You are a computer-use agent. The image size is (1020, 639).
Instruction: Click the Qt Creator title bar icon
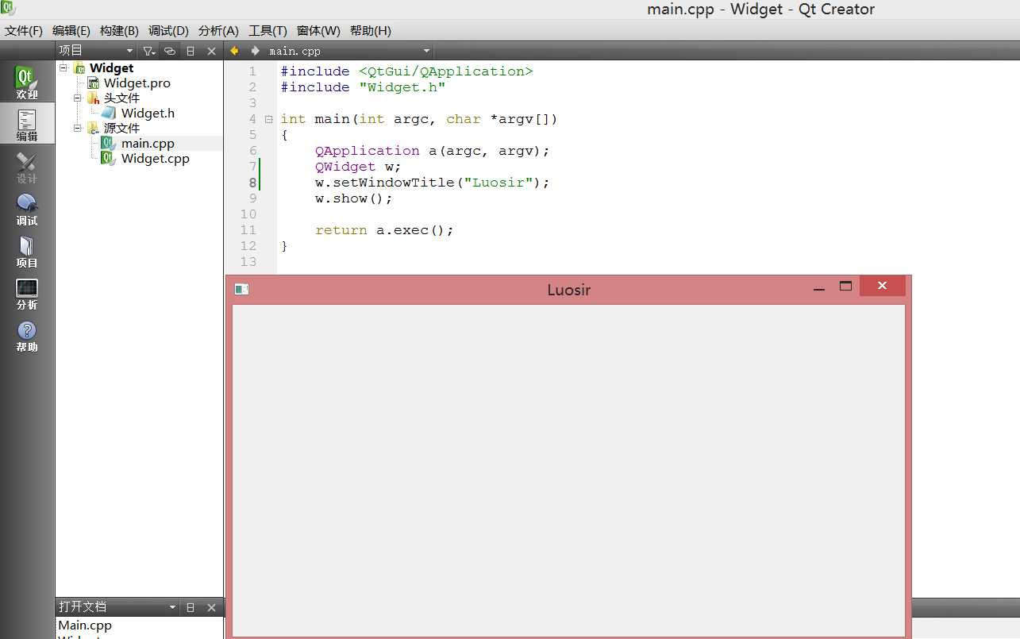coord(8,9)
